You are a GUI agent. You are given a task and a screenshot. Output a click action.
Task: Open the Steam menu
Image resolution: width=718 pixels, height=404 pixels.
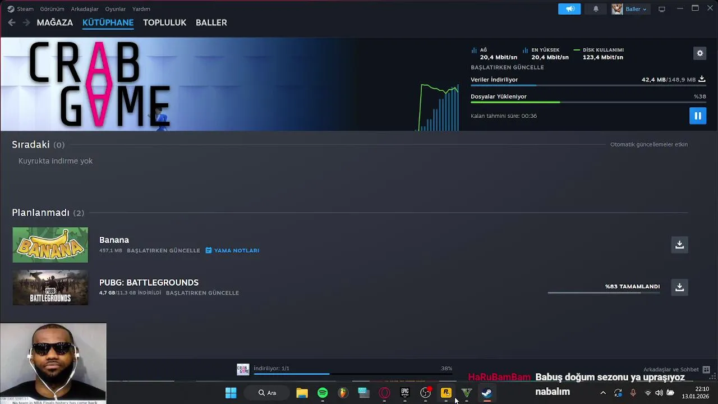(21, 9)
